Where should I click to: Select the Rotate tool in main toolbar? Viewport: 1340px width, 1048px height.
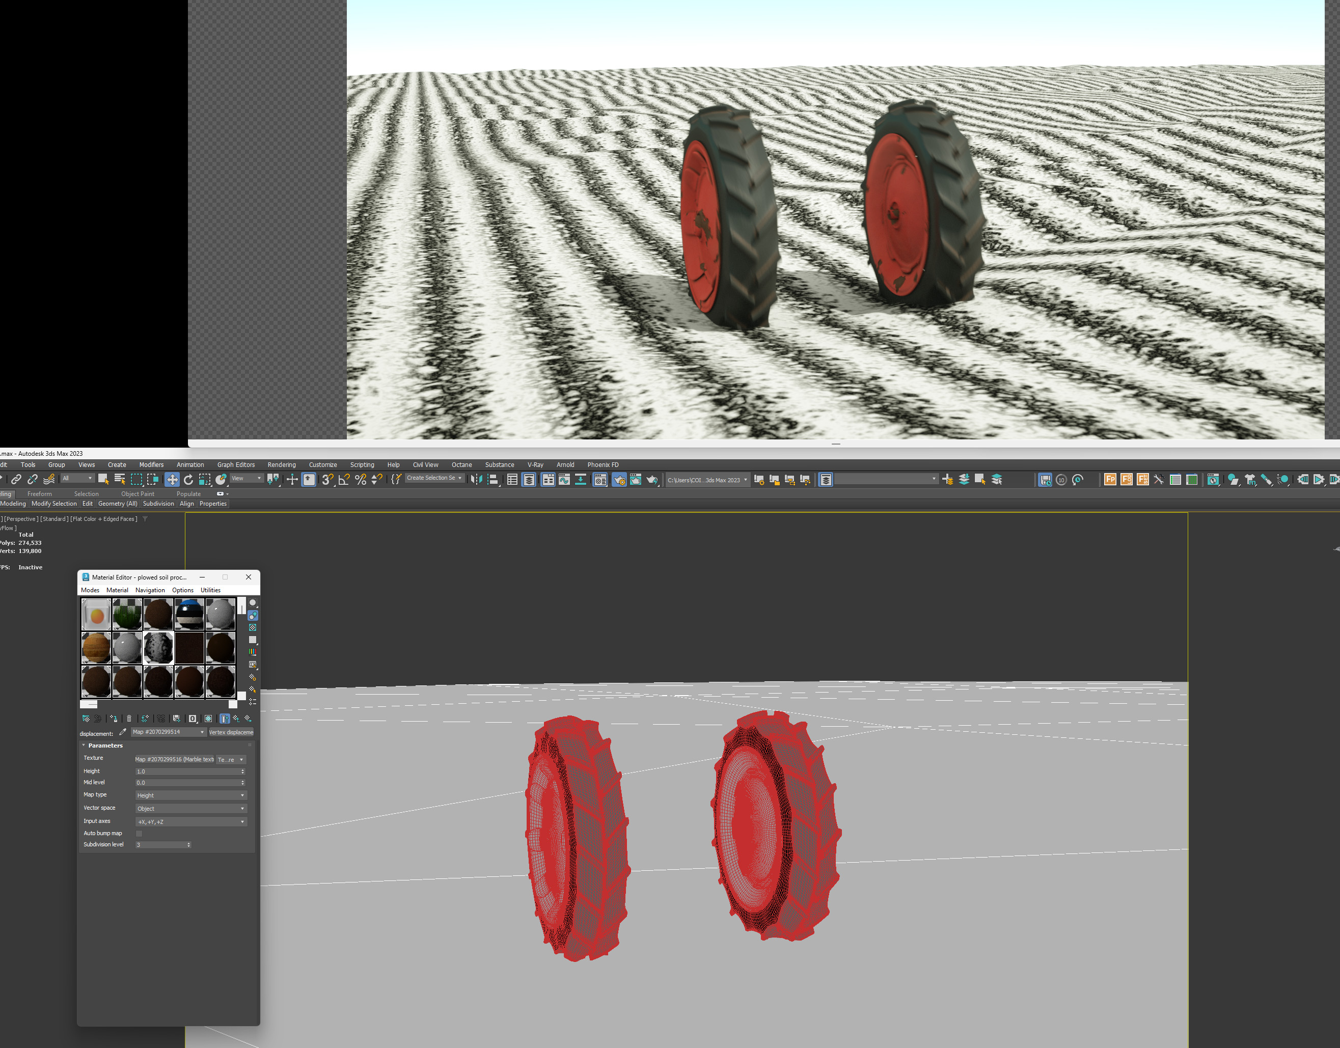point(188,480)
